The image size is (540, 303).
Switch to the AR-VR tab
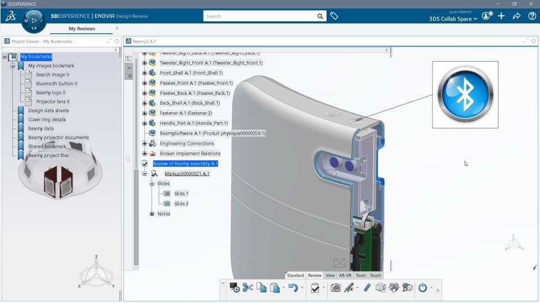pyautogui.click(x=345, y=275)
